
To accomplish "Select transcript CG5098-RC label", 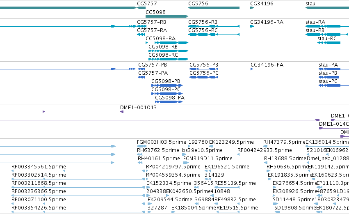I will point(163,55).
